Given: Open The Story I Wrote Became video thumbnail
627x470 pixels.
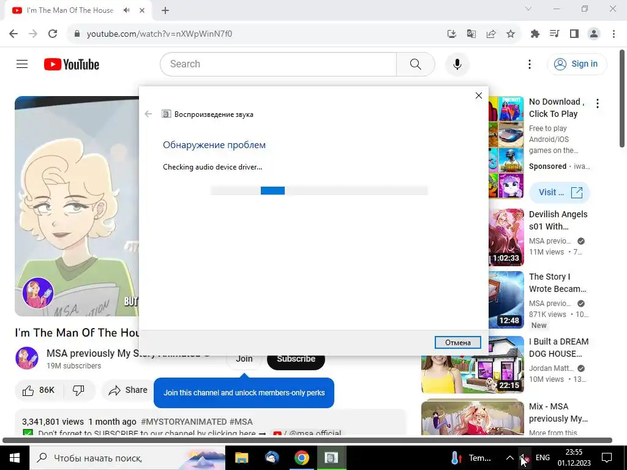Looking at the screenshot, I should 506,300.
